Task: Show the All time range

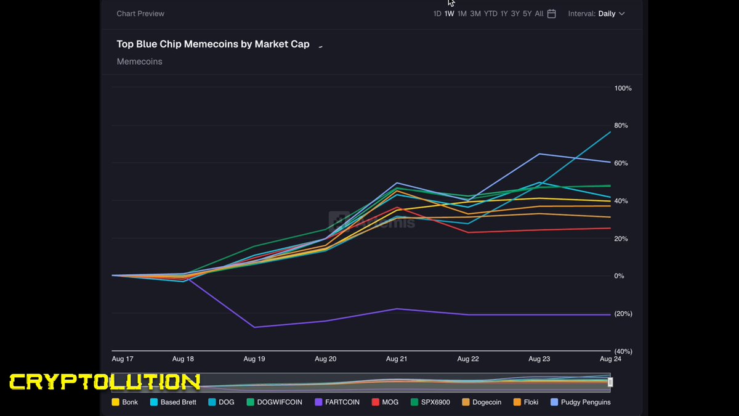Action: 539,14
